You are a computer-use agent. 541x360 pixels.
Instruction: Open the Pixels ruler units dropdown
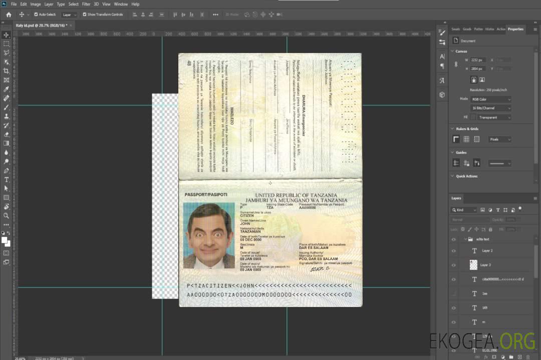click(499, 139)
